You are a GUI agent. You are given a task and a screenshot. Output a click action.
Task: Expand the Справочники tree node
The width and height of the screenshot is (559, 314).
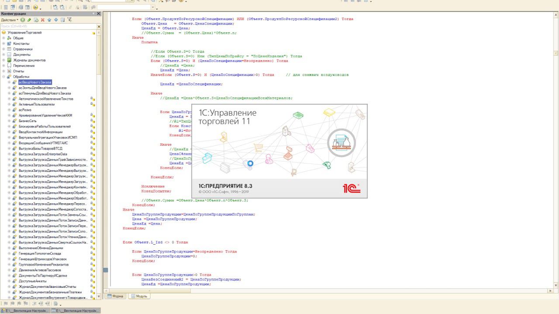(x=3, y=49)
